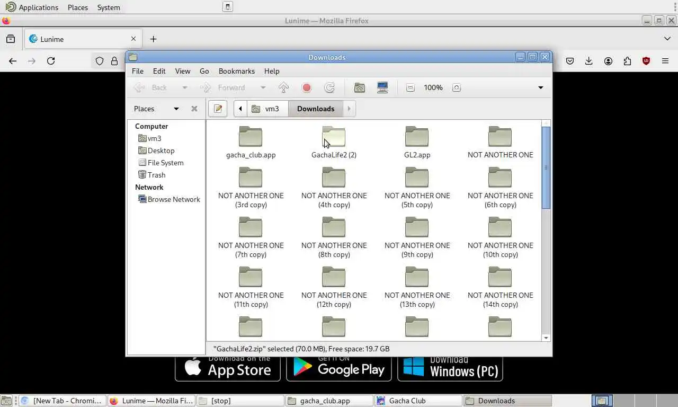
Task: Open the GachaLife2 (2) folder
Action: pos(334,142)
